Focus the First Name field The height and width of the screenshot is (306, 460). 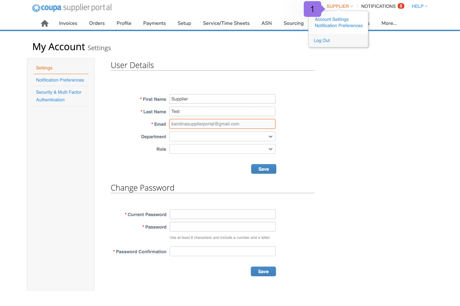(x=222, y=99)
